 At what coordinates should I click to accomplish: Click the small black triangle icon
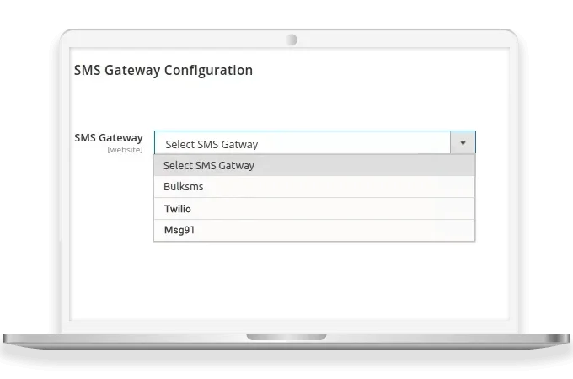tap(463, 143)
